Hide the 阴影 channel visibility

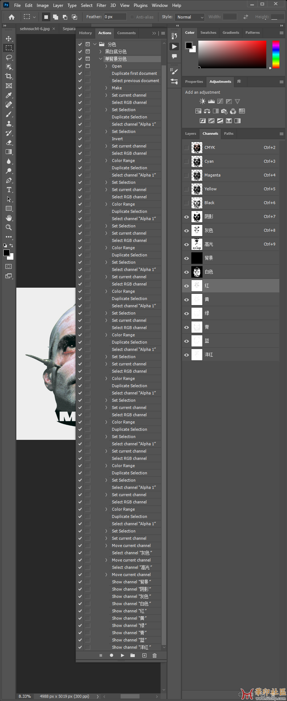[x=186, y=217]
